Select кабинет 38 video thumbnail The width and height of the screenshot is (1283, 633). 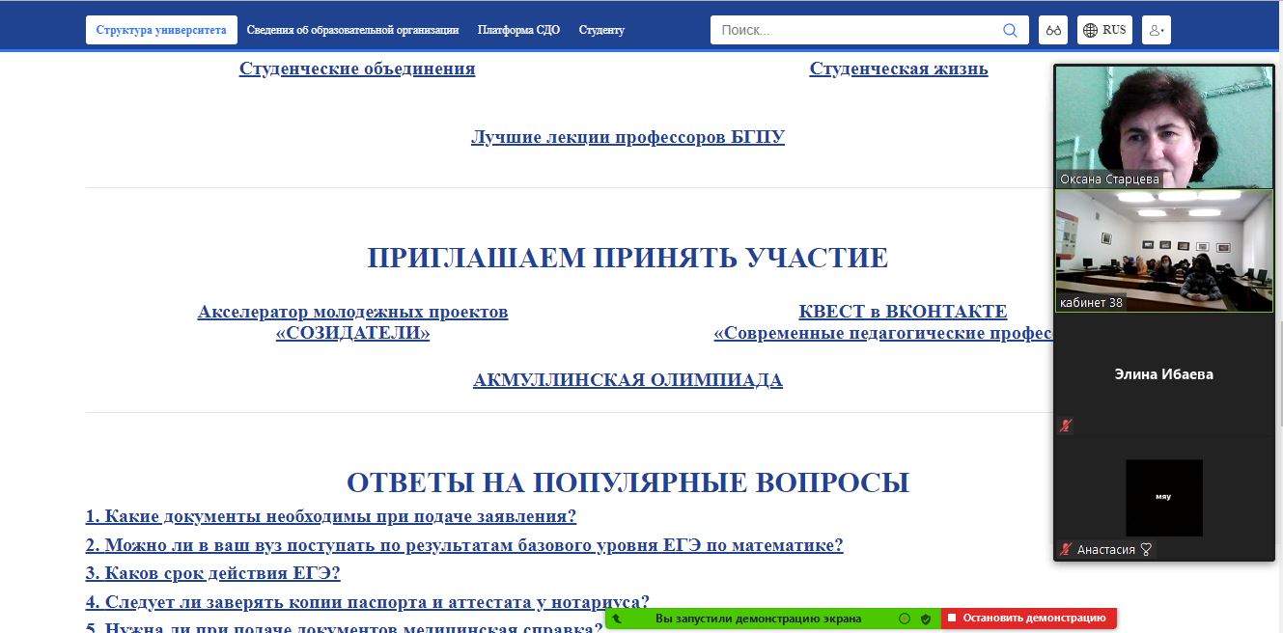1163,250
